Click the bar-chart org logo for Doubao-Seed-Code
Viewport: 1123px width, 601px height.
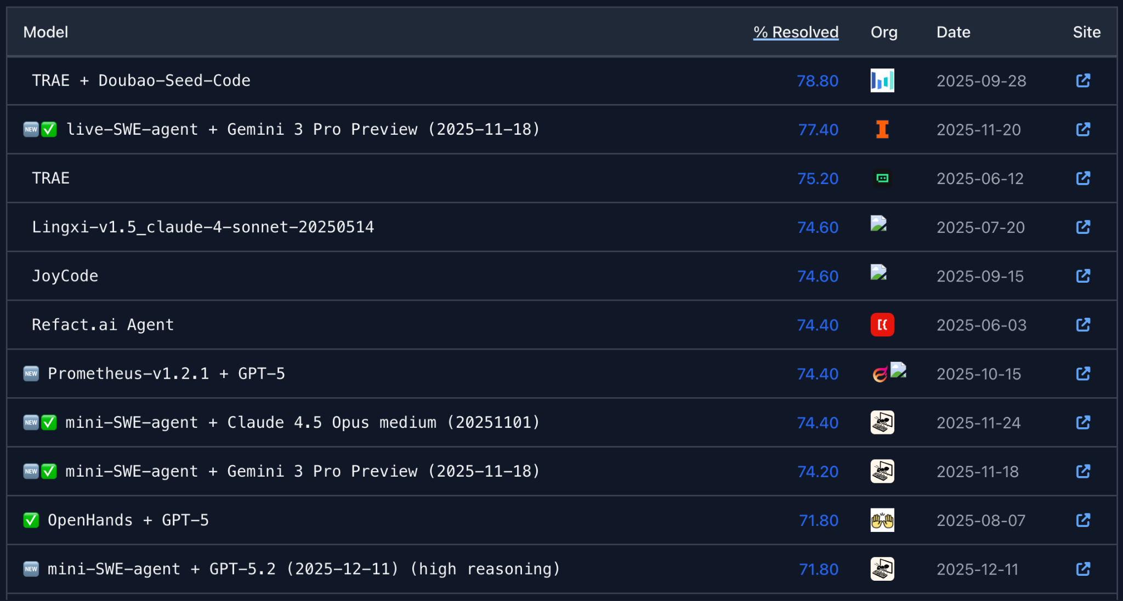882,81
